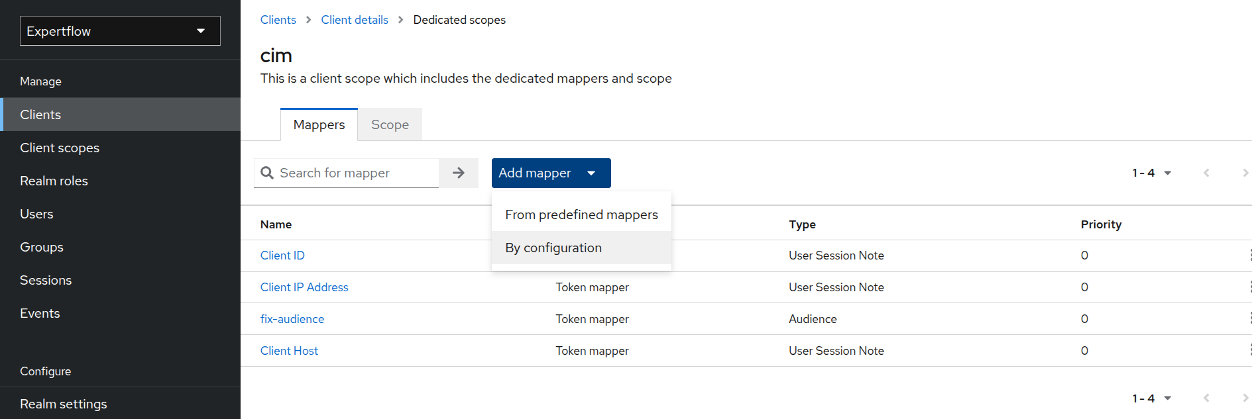
Task: Choose By configuration from menu
Action: pos(553,248)
